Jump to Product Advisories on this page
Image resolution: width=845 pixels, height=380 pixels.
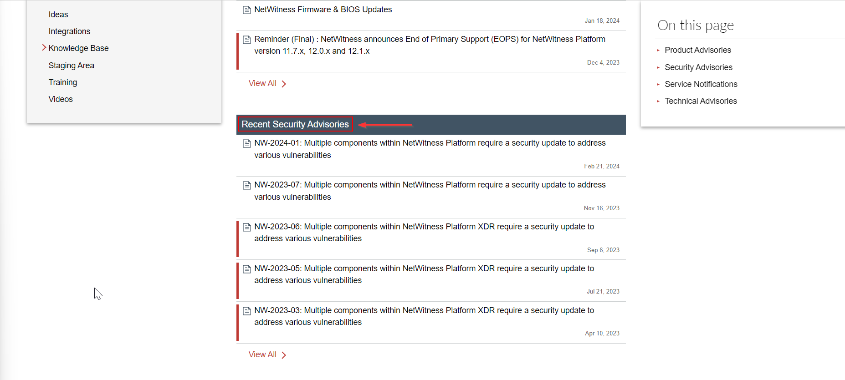697,50
